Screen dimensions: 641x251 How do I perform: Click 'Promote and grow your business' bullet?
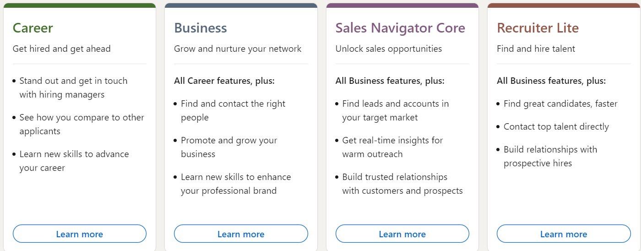point(229,141)
